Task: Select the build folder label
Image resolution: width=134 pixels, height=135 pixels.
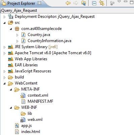Action: pos(19,77)
